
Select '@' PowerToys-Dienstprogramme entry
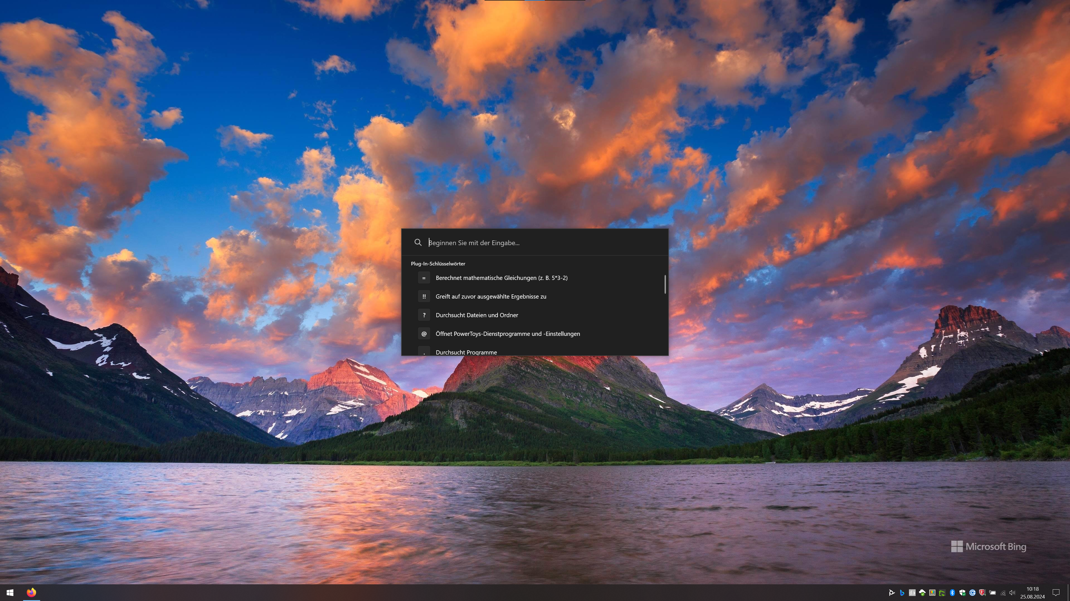507,334
